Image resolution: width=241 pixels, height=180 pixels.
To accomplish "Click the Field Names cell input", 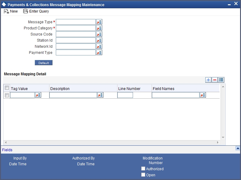I will tap(176, 95).
